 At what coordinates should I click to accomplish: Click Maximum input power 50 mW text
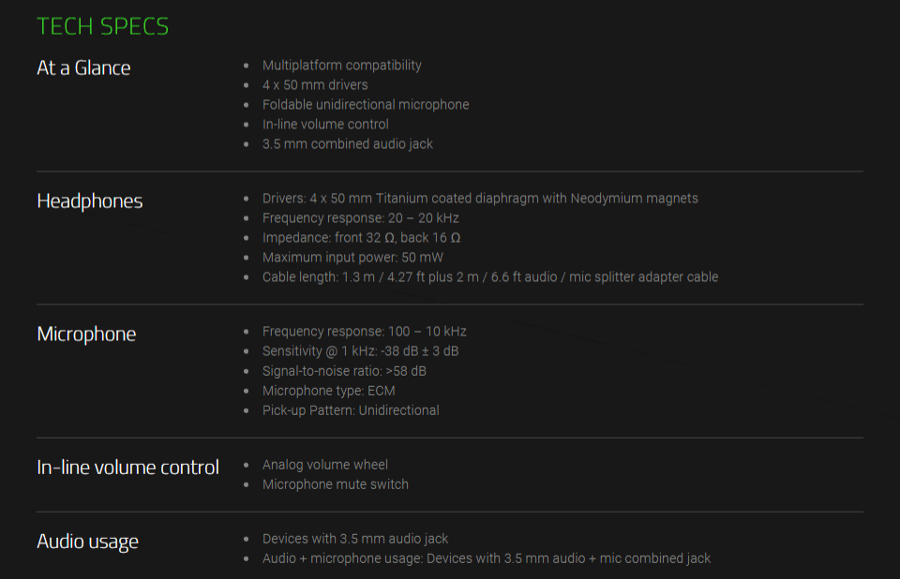[x=353, y=257]
